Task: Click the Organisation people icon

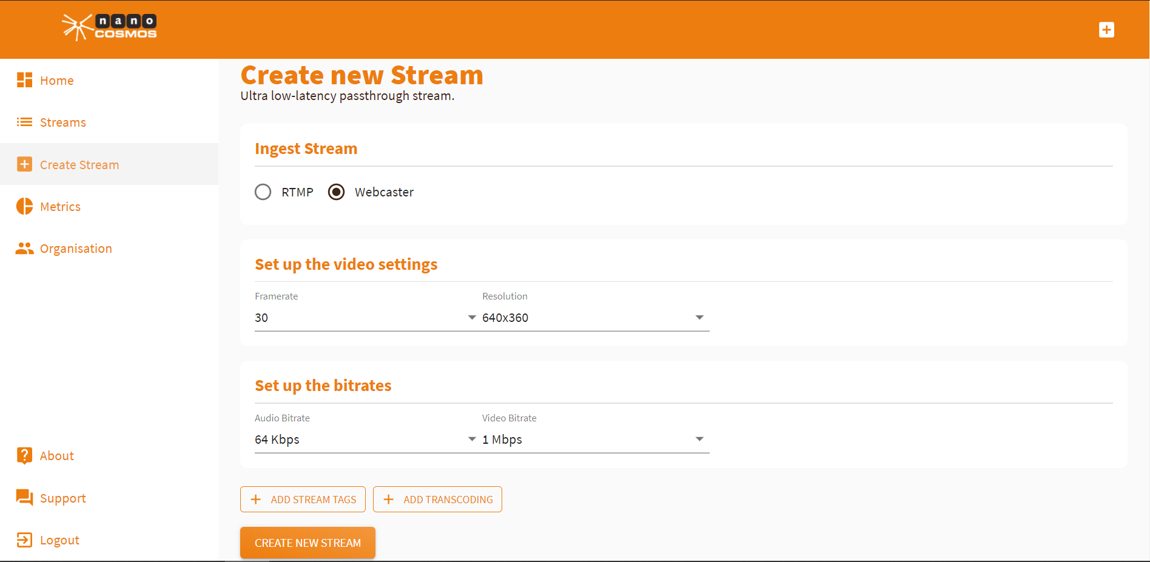Action: click(24, 248)
